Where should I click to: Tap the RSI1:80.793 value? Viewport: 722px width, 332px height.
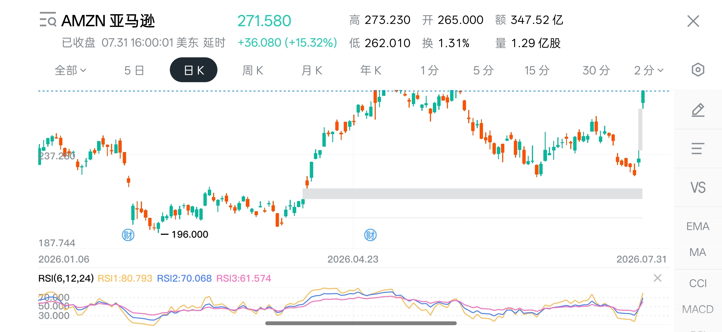125,278
